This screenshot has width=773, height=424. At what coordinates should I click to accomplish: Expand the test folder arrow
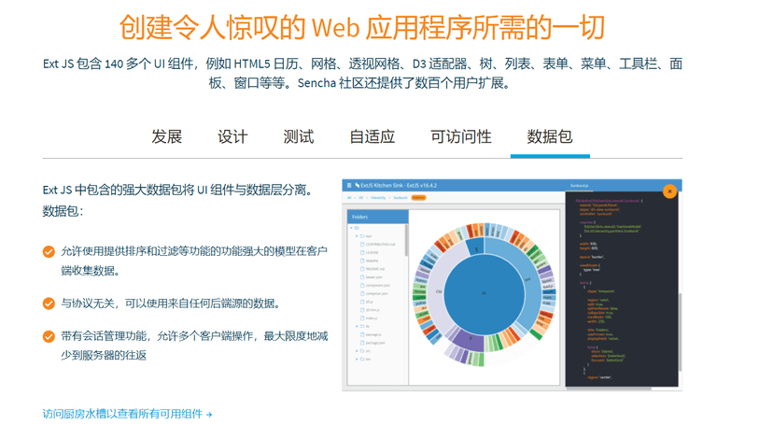click(357, 236)
